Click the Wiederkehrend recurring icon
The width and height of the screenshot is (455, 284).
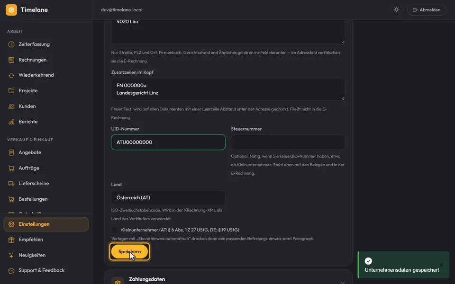coord(11,75)
